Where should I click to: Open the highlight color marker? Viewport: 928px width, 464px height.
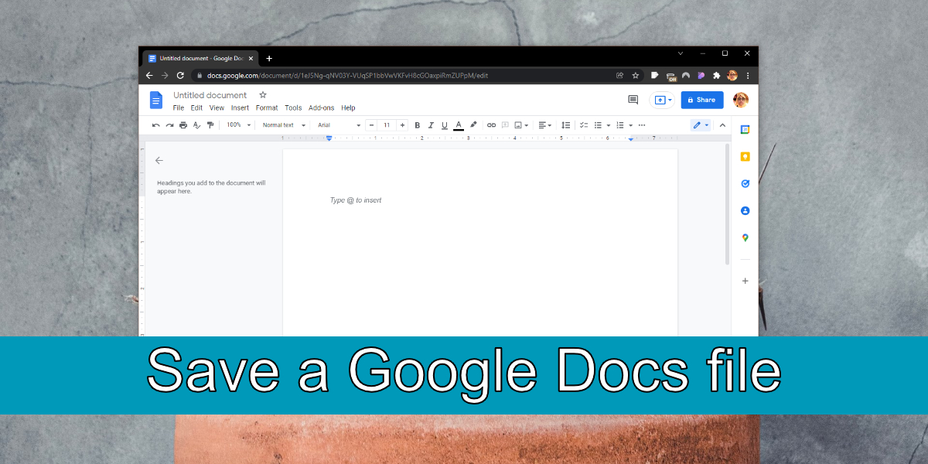[473, 125]
